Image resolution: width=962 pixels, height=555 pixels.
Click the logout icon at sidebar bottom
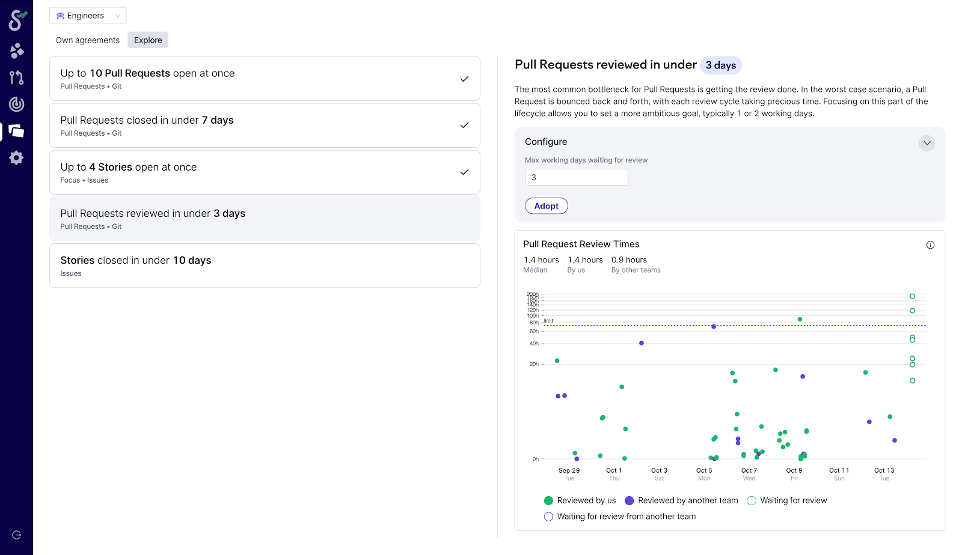[17, 535]
